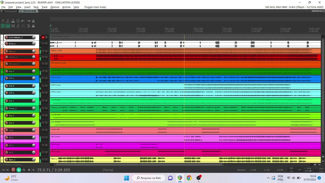Arm record on the Bgvs_1 track
The height and width of the screenshot is (183, 325).
click(x=7, y=160)
